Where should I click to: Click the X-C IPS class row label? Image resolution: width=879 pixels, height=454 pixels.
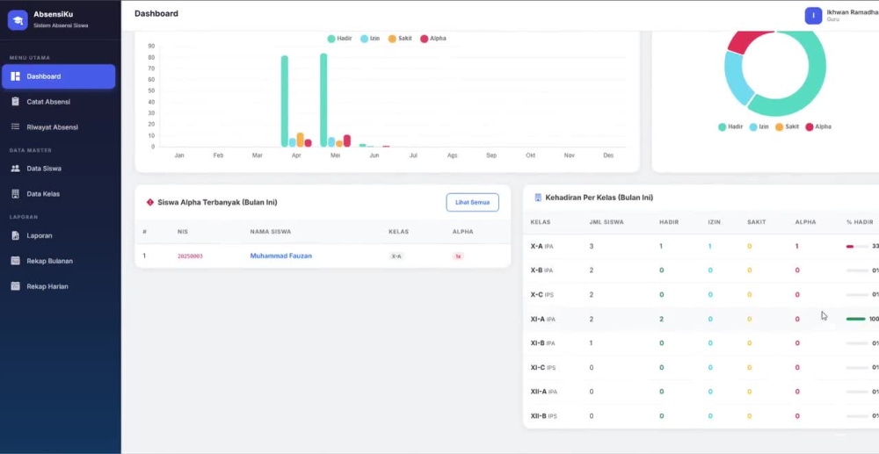coord(542,294)
